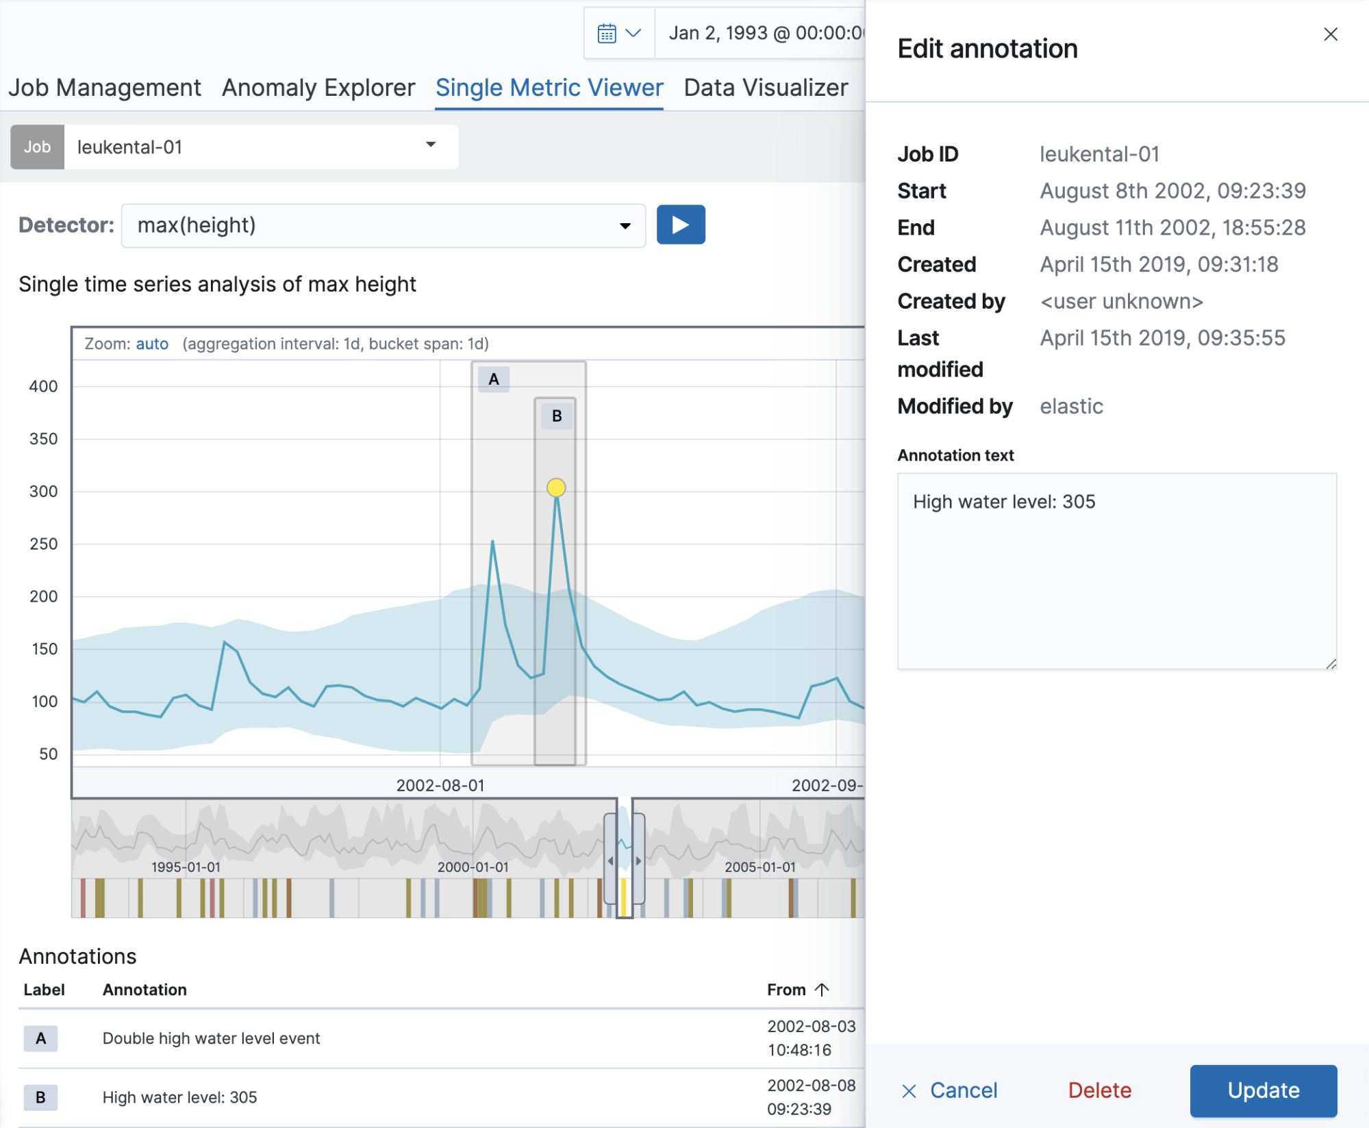Switch to Anomaly Explorer tab
Image resolution: width=1369 pixels, height=1128 pixels.
318,88
